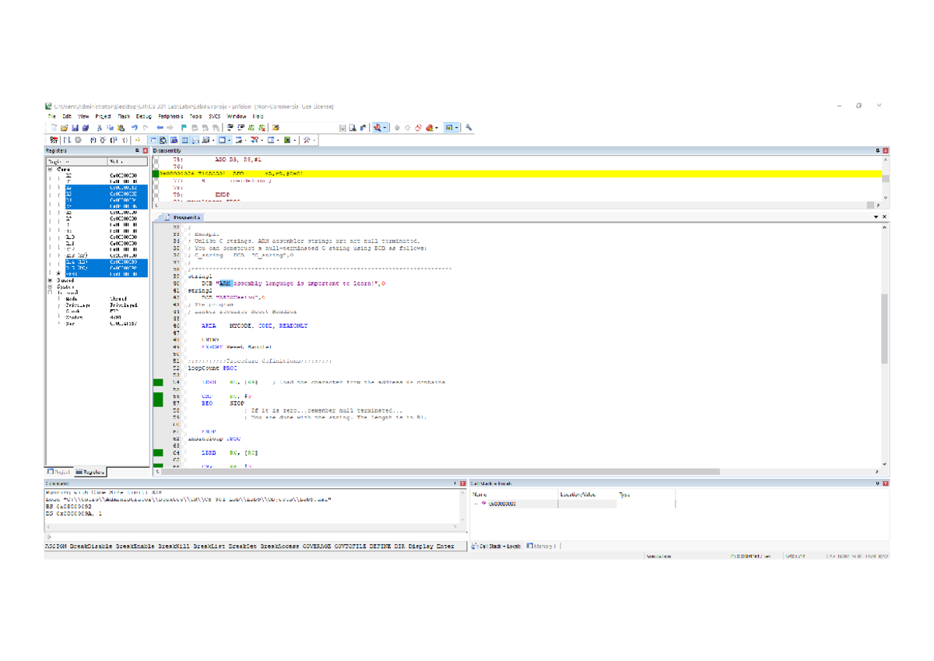Screen dimensions: 934x661
Task: Toggle the pin icon on Registers panel
Action: 137,150
